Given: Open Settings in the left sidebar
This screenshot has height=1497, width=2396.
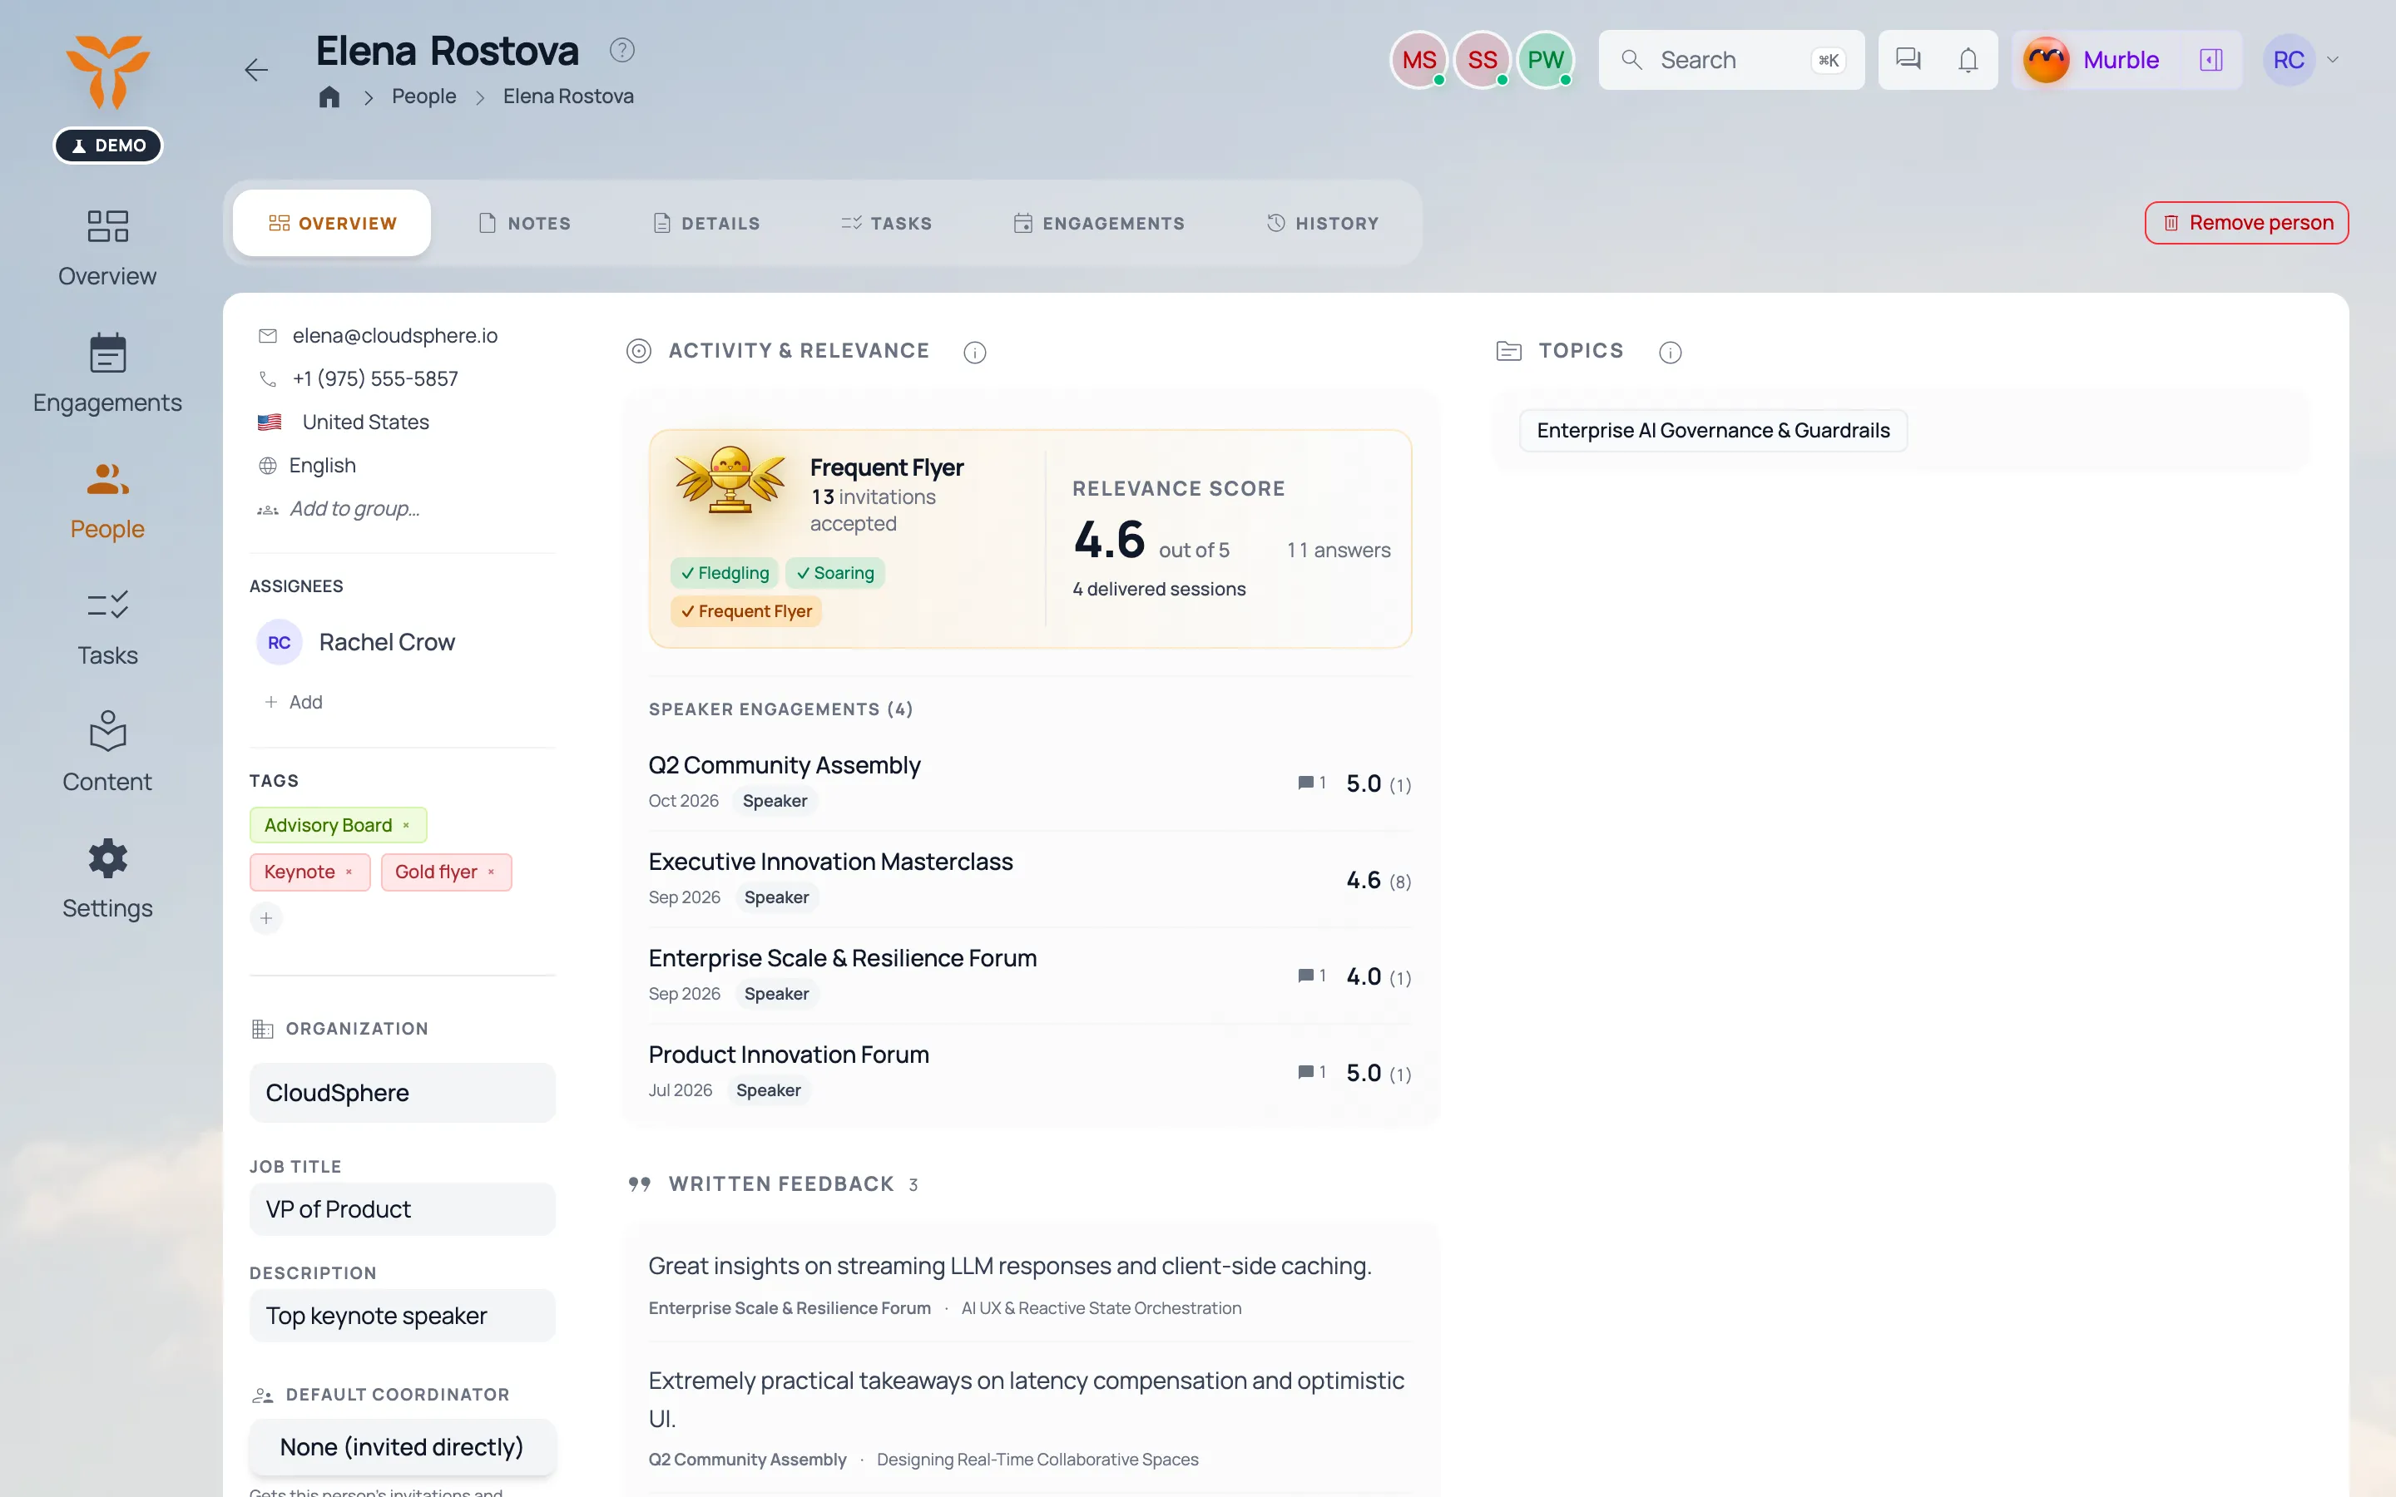Looking at the screenshot, I should point(107,879).
